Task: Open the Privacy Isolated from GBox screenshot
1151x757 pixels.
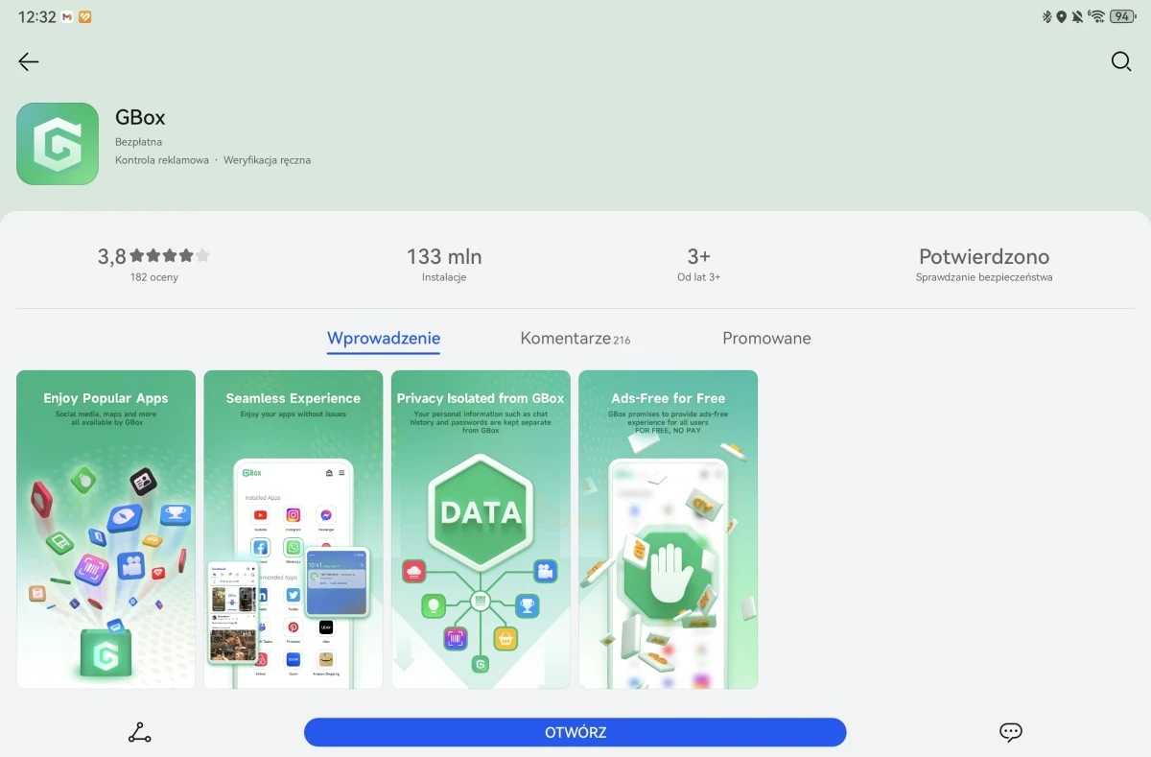Action: [481, 530]
